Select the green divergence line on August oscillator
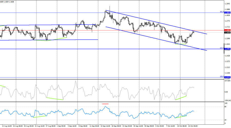The image size is (231, 128). (x=55, y=99)
